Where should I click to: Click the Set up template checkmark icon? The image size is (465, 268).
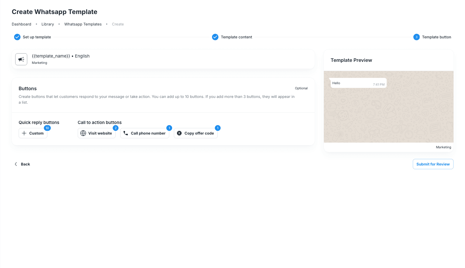tap(17, 37)
